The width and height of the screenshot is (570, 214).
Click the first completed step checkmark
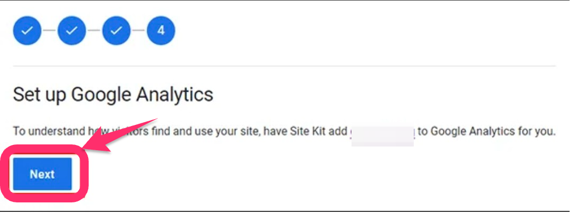pos(26,31)
